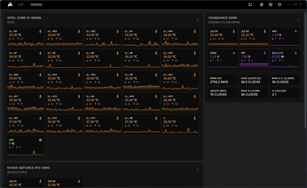Click the 核心 #7 reading "39.00 °C"
Image resolution: width=307 pixels, height=188 pixels.
(15, 56)
